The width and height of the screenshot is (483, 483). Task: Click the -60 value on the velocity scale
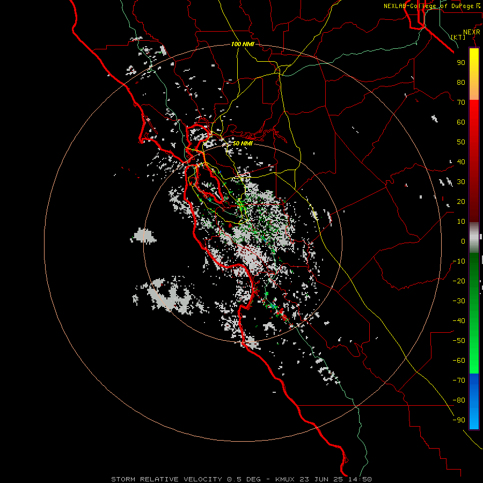(459, 361)
